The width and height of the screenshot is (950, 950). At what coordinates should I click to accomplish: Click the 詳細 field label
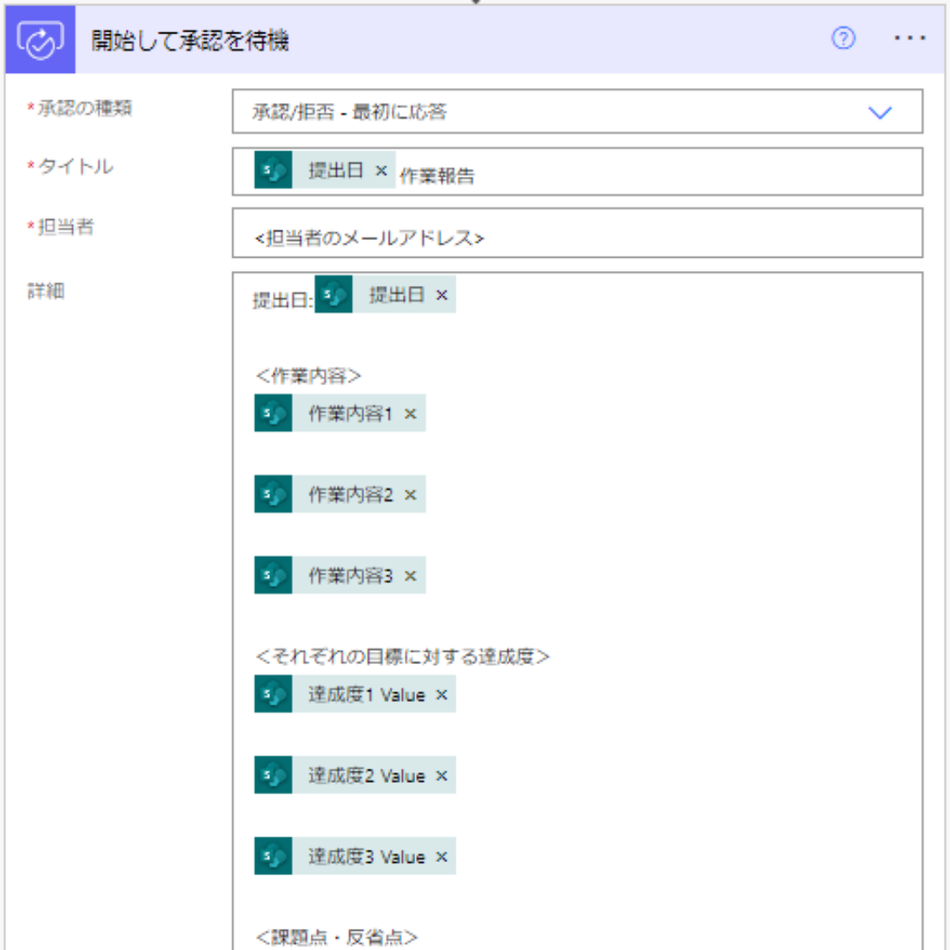pos(46,291)
